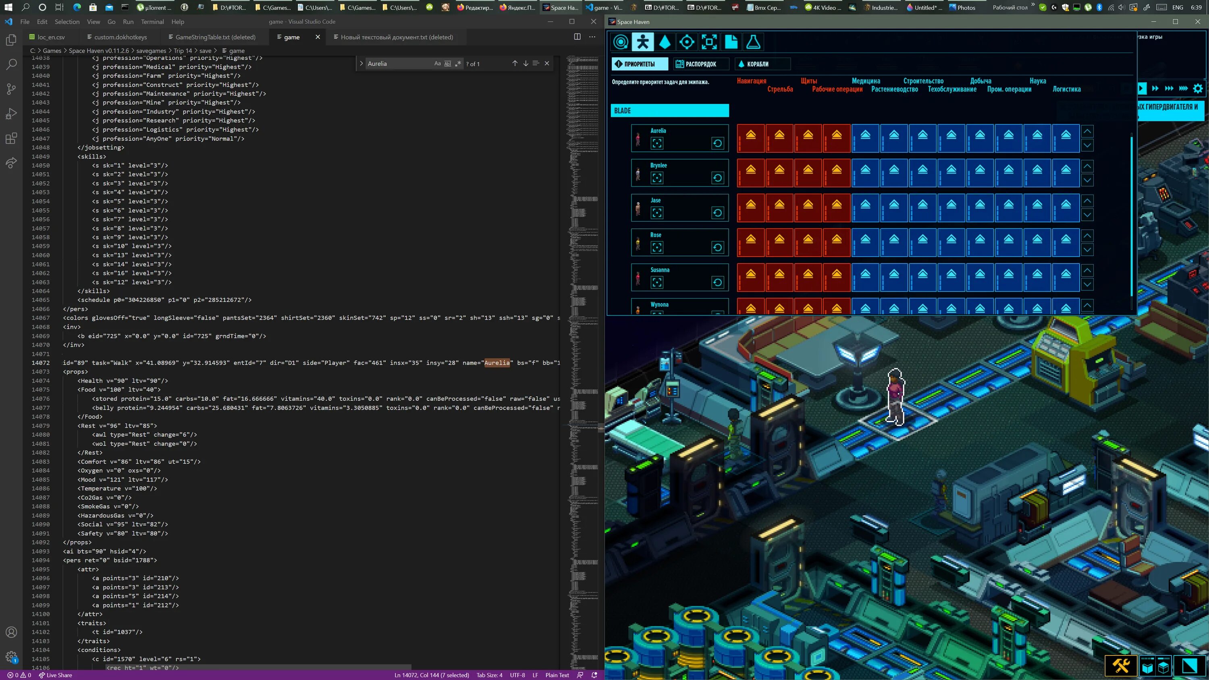Select the crew icon in Space Haven toolbar
1209x680 pixels.
pyautogui.click(x=643, y=42)
